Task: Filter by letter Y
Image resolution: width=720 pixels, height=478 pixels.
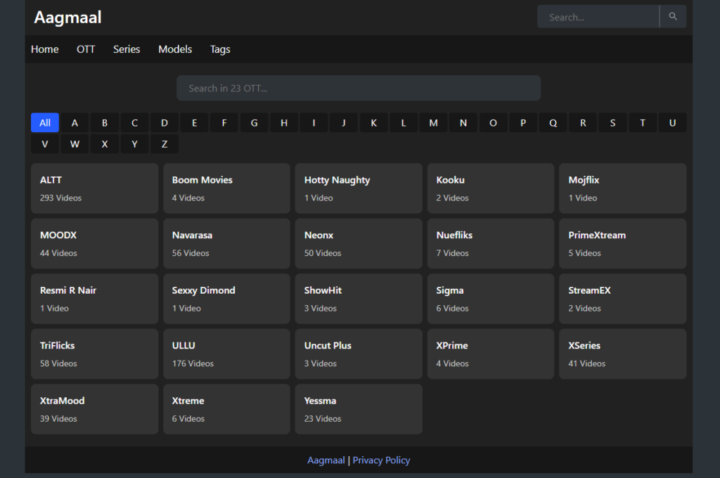Action: pyautogui.click(x=134, y=144)
